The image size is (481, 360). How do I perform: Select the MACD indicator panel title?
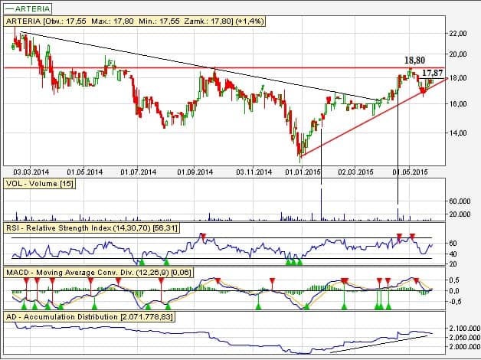92,272
